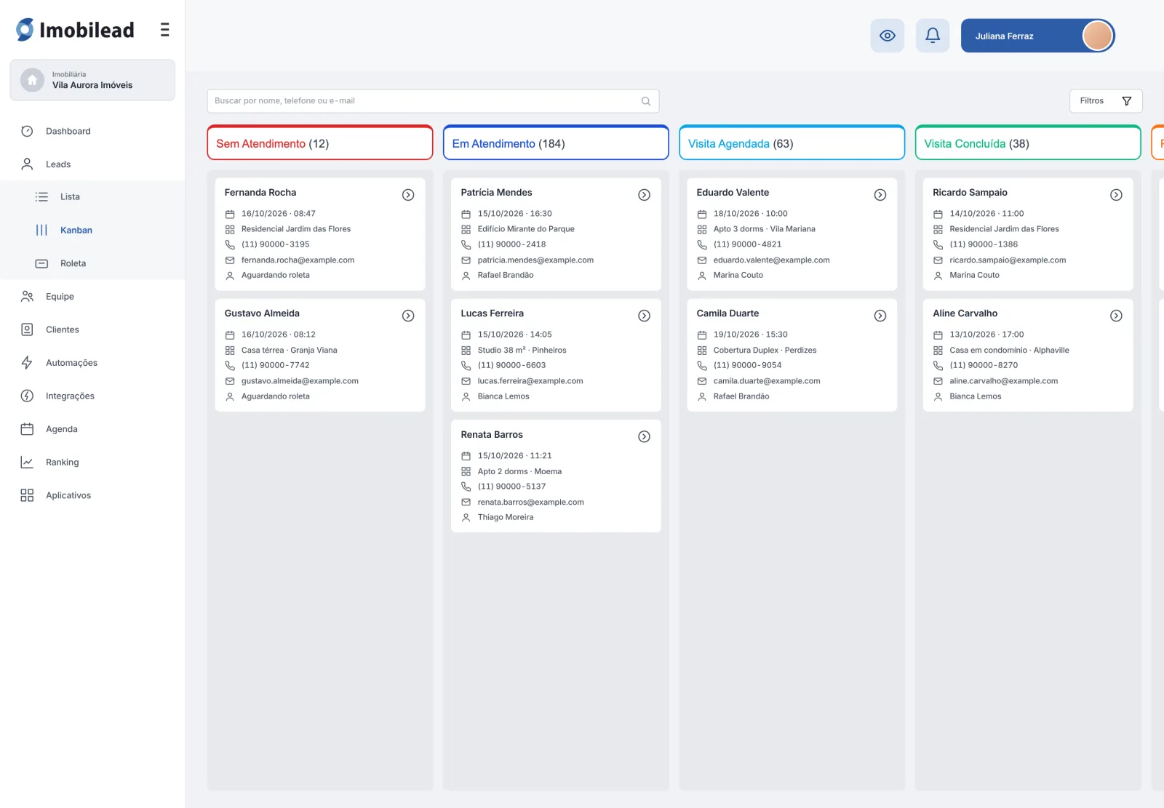Open Gustavo Almeida card arrow
The width and height of the screenshot is (1164, 808).
coord(408,316)
